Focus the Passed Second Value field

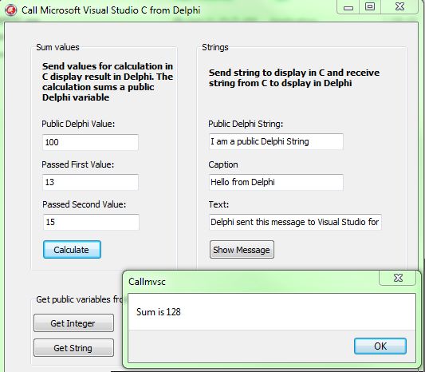pos(91,222)
